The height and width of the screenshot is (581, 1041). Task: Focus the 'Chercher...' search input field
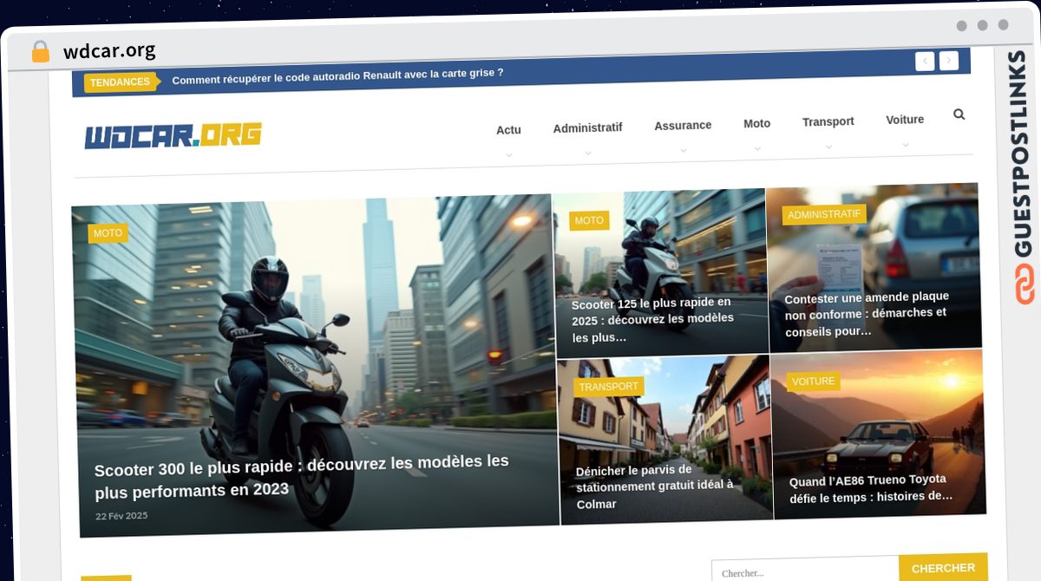806,570
